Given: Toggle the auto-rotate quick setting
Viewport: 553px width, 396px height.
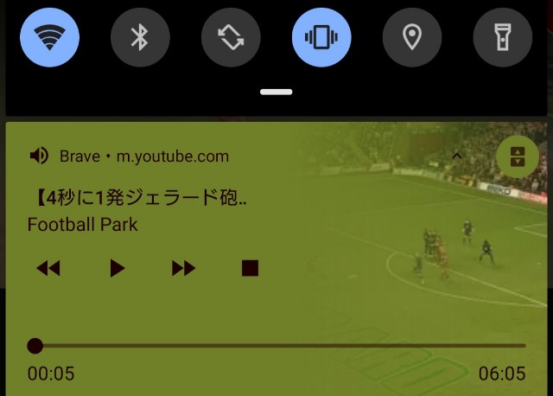Looking at the screenshot, I should click(x=231, y=37).
